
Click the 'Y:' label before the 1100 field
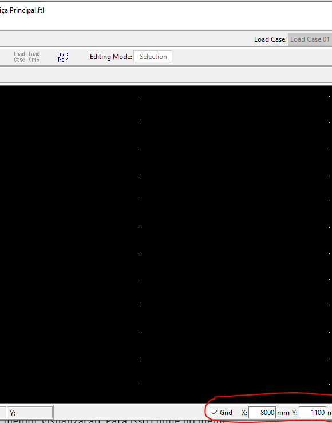[x=294, y=413]
